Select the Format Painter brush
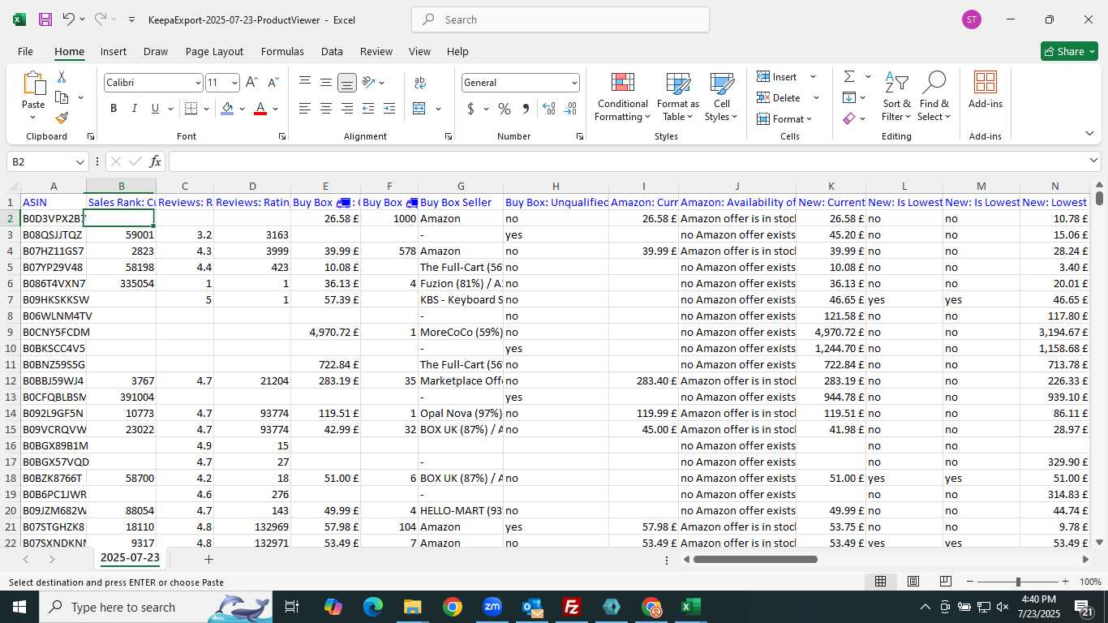This screenshot has width=1108, height=623. [x=62, y=118]
